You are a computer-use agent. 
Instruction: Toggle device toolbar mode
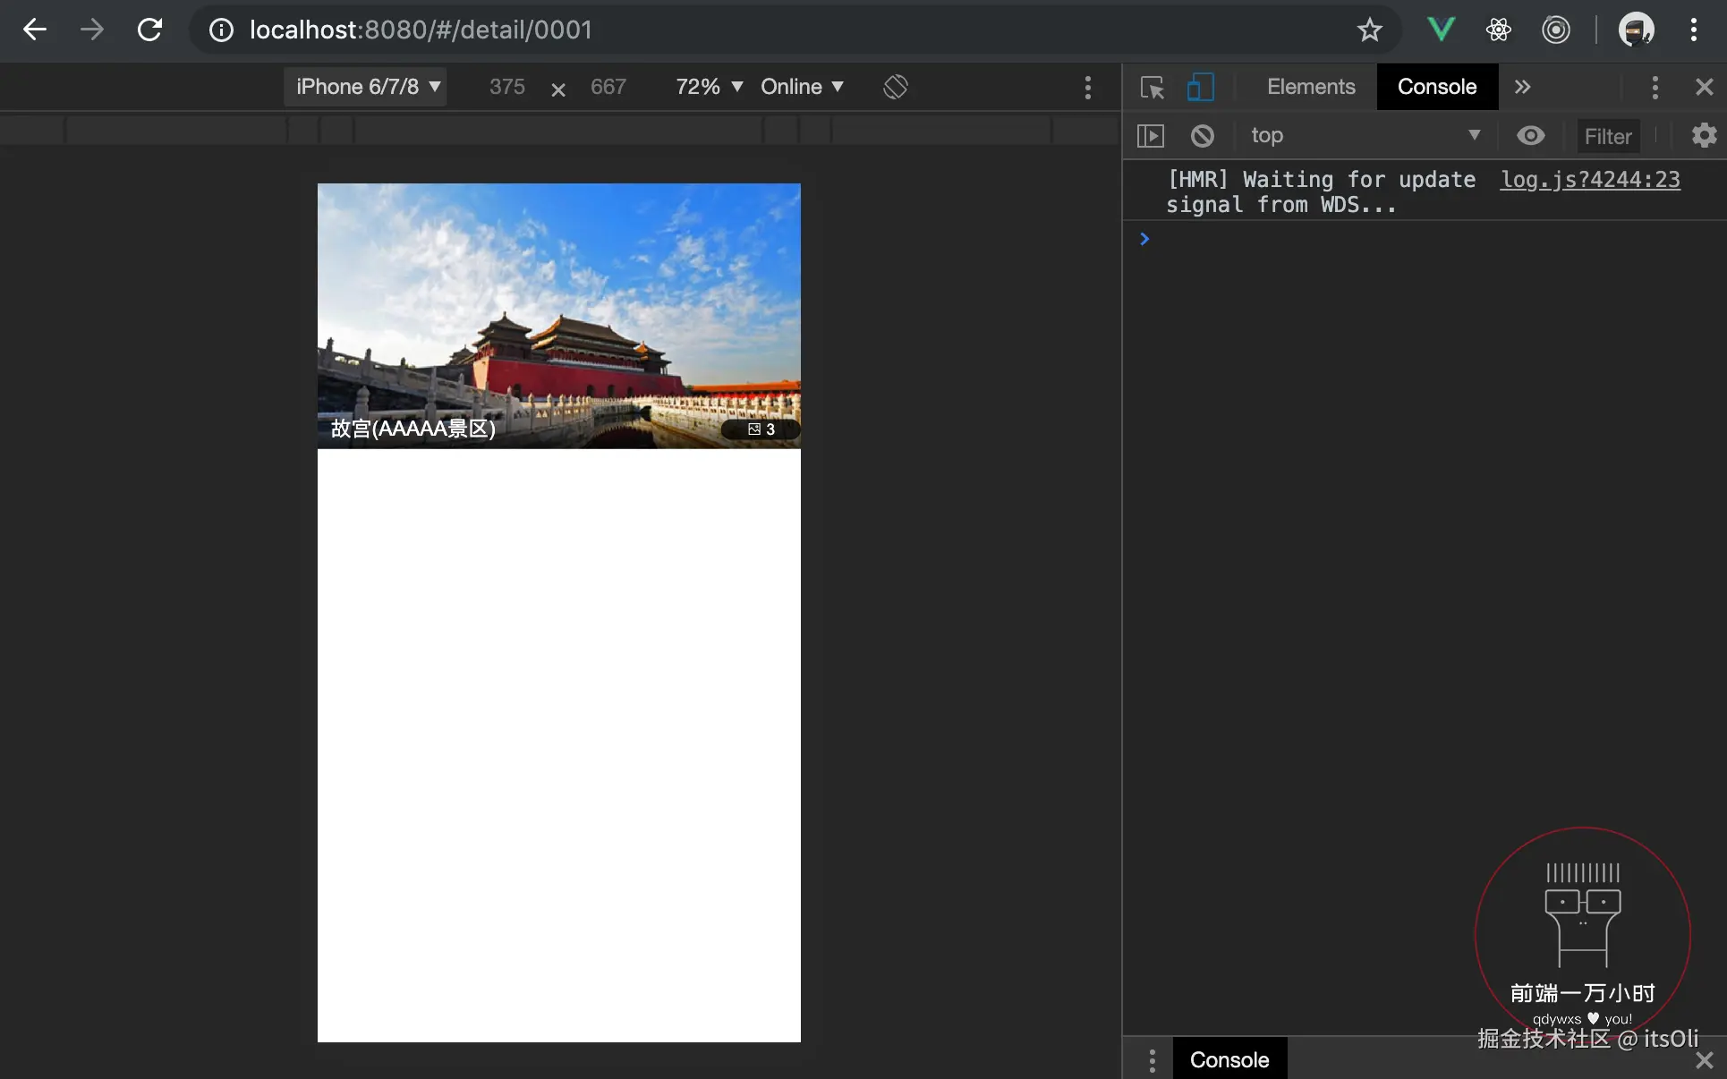1200,87
